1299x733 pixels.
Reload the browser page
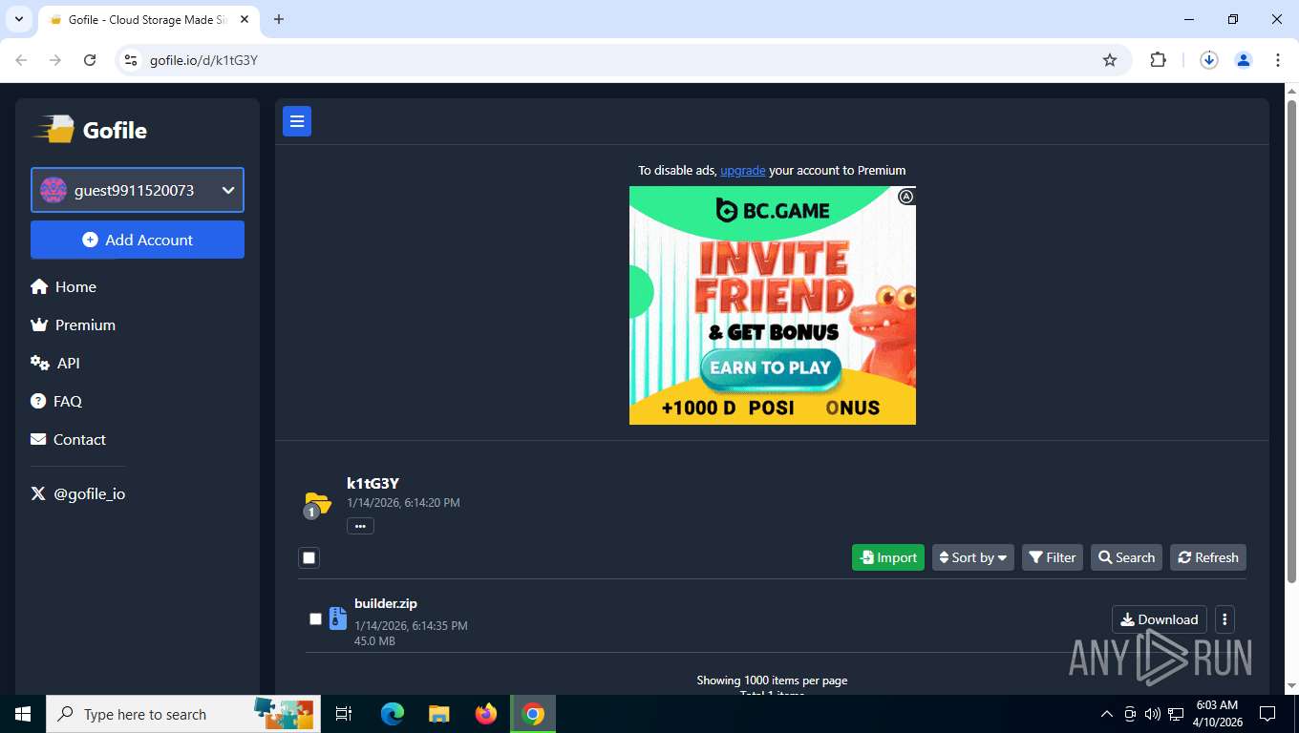90,60
